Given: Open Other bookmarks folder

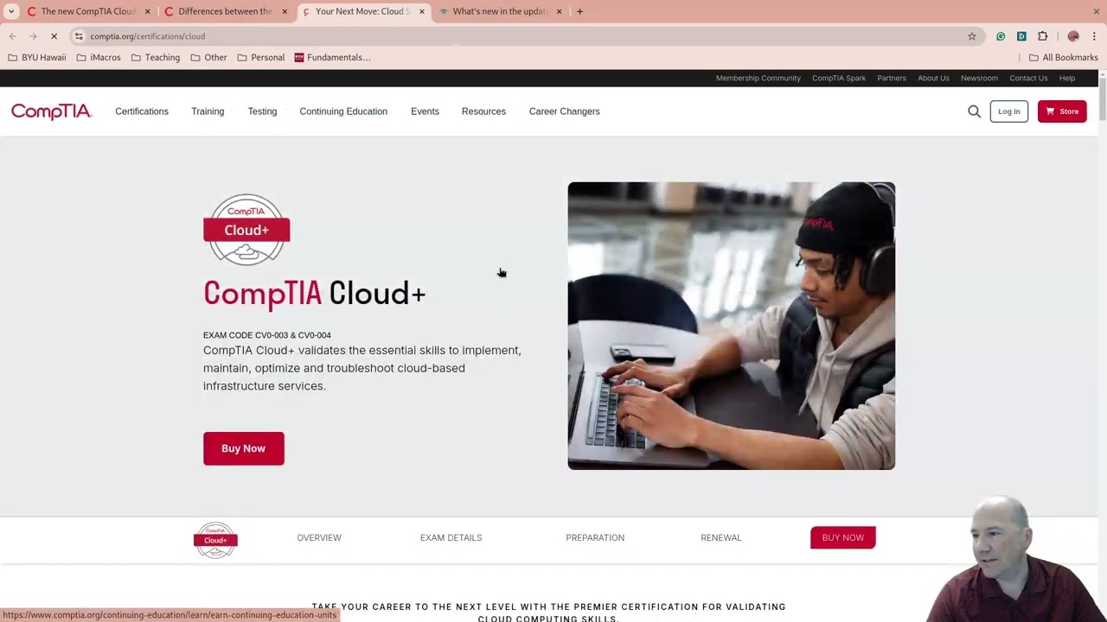Looking at the screenshot, I should (208, 57).
